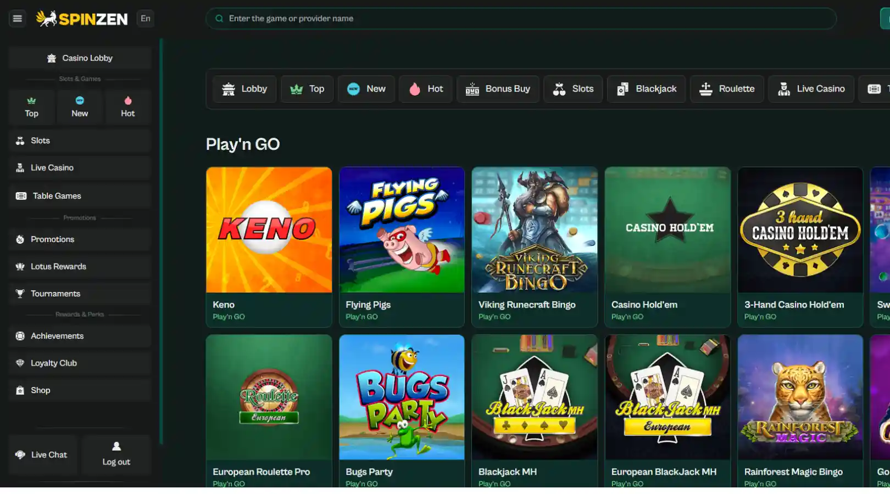Select the New category tab
Image resolution: width=890 pixels, height=494 pixels.
366,89
